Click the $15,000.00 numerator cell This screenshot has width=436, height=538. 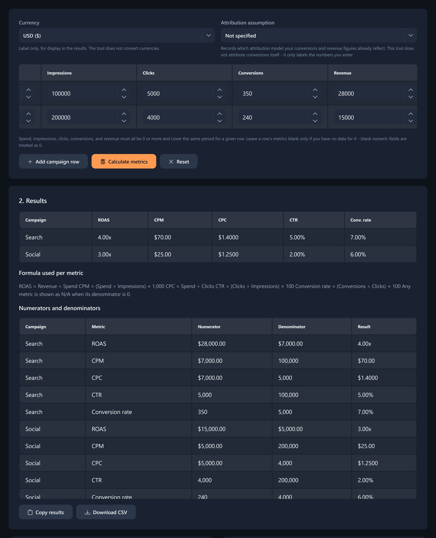coord(232,429)
